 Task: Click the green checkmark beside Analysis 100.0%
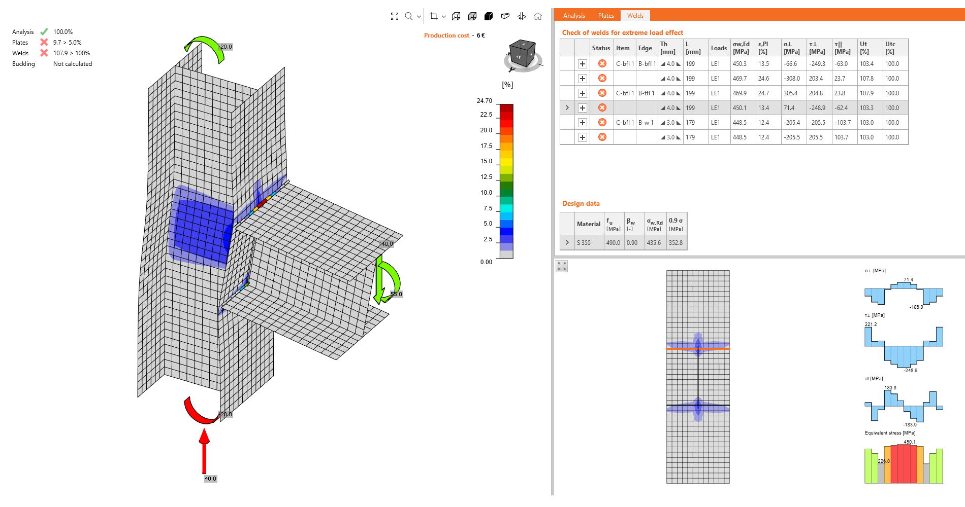coord(44,31)
